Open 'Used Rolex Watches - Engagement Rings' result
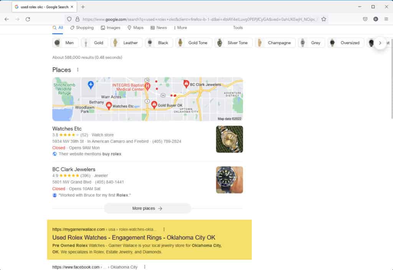The image size is (393, 270). [x=134, y=237]
